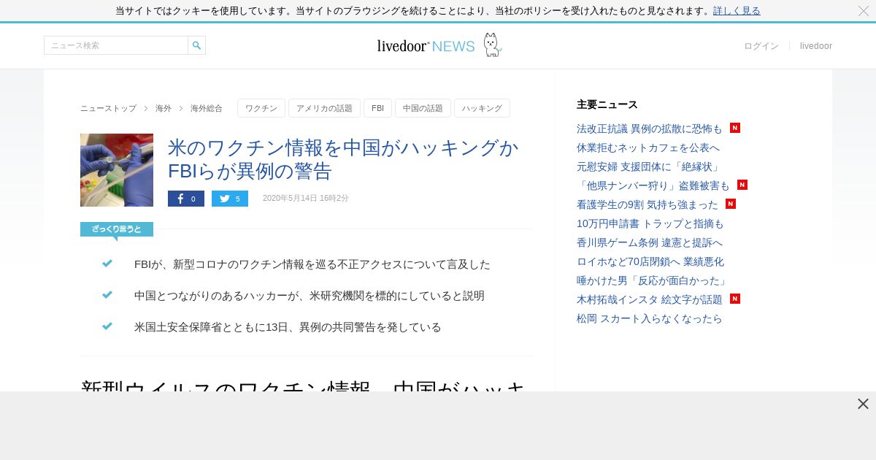Click the summary line about FBIが、新型コロナ
Viewport: 876px width, 460px height.
point(312,264)
